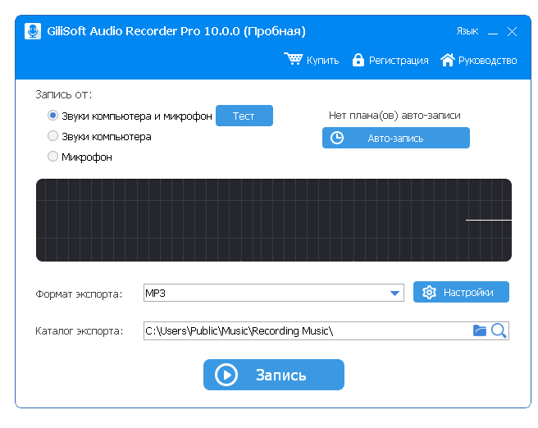Select Звуки компьютера и микрофон radio option
This screenshot has width=538, height=428.
pos(53,116)
